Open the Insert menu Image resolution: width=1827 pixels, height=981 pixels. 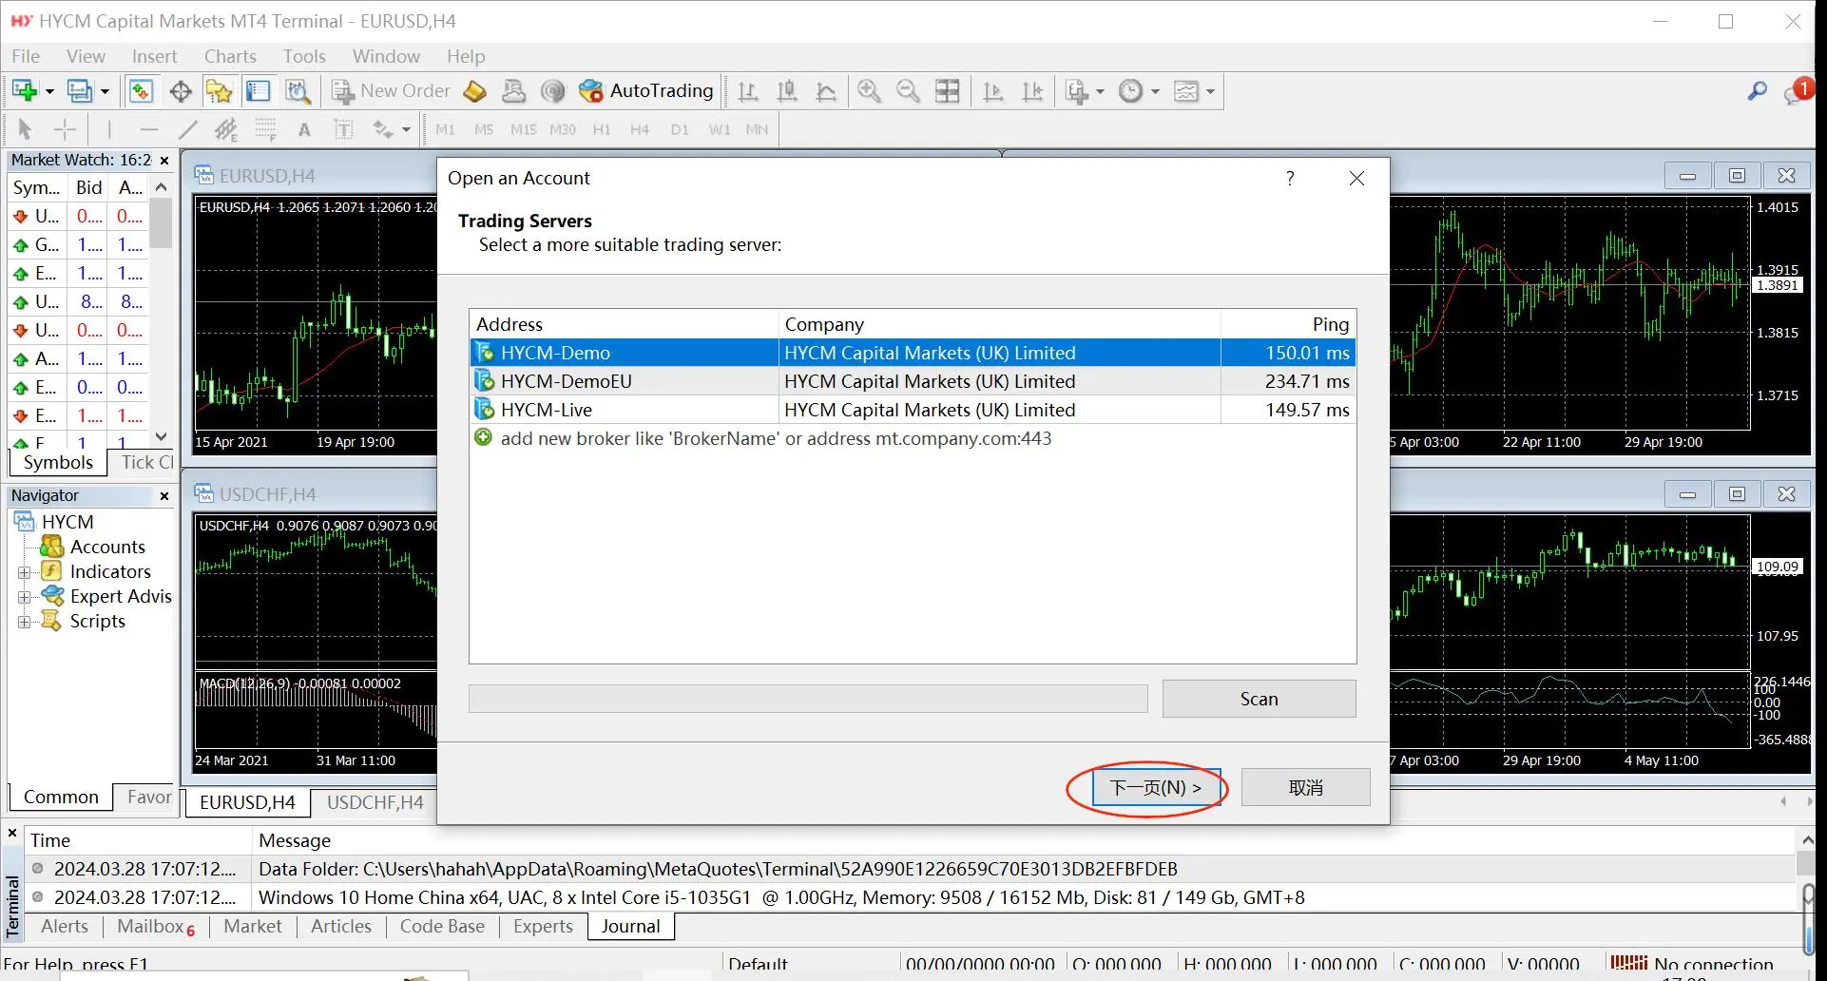(x=154, y=56)
